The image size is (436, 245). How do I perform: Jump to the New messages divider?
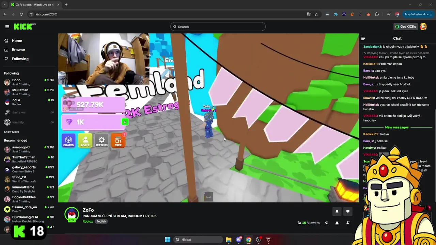[x=397, y=127]
